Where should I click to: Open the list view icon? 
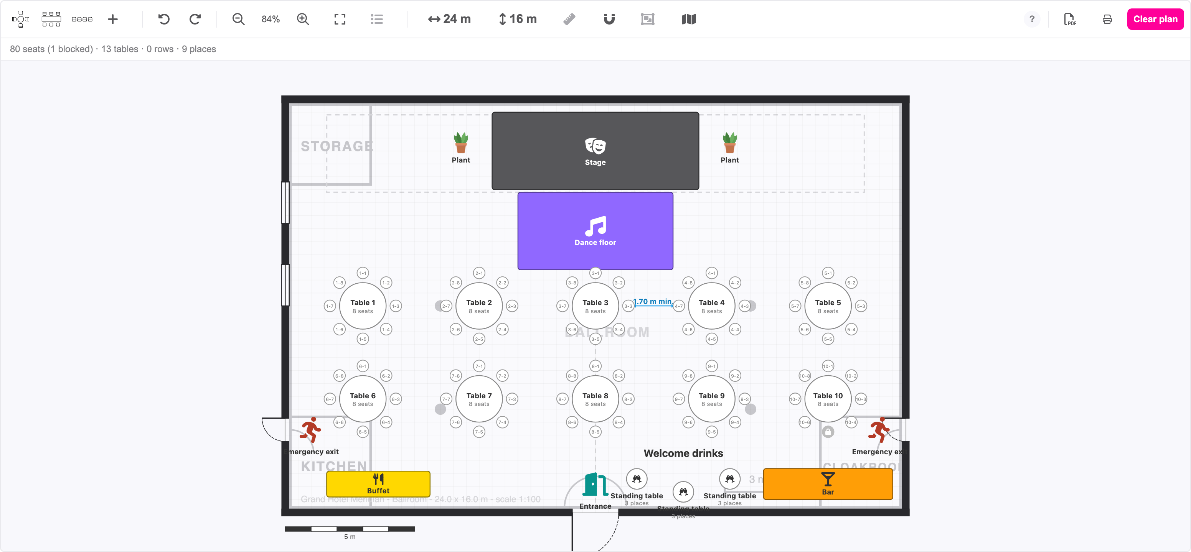(377, 19)
